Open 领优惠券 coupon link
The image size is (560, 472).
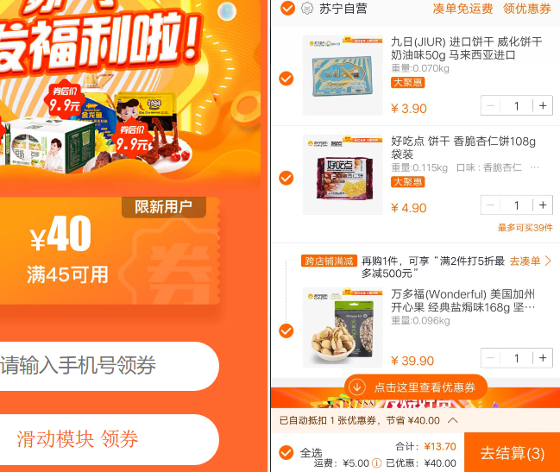[x=527, y=9]
